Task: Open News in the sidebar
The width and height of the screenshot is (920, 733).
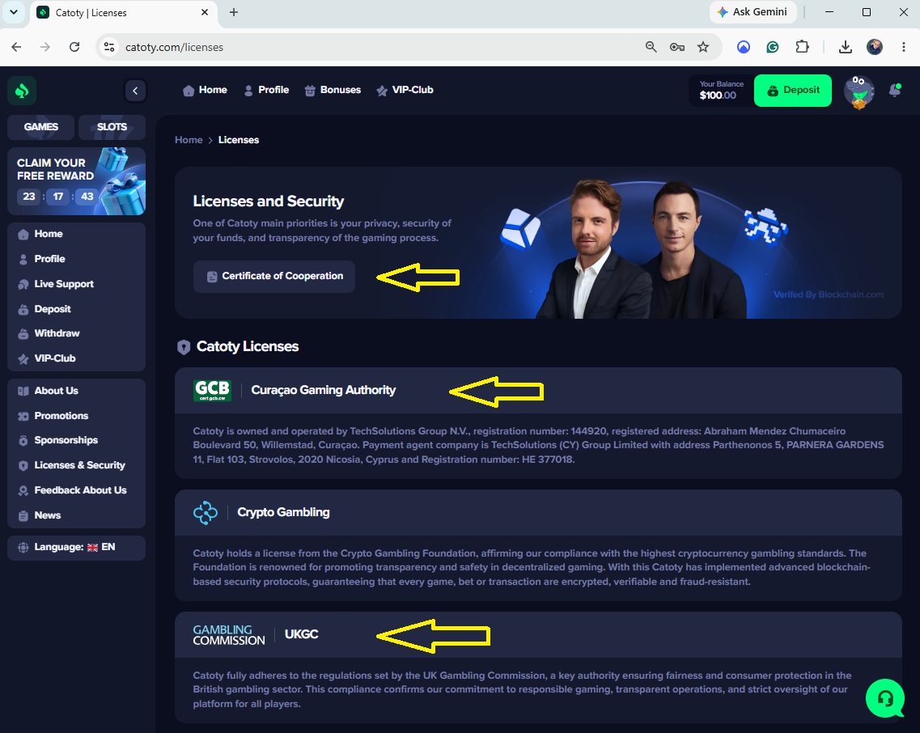Action: click(x=76, y=515)
